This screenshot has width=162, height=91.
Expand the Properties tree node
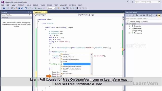[x=129, y=26]
